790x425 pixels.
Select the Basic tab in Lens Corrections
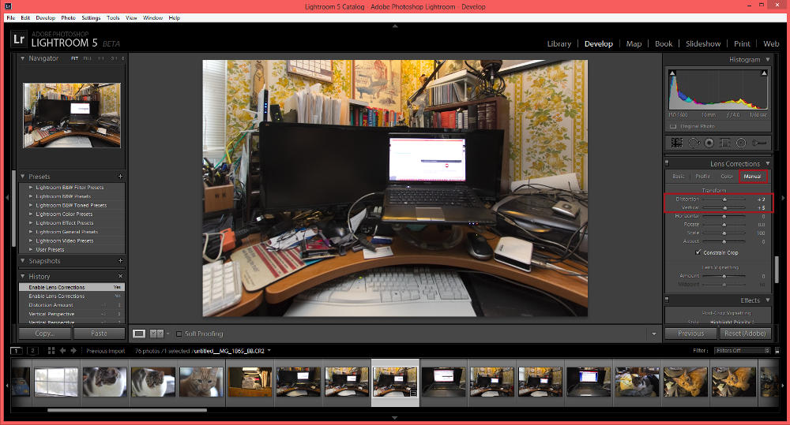[679, 177]
